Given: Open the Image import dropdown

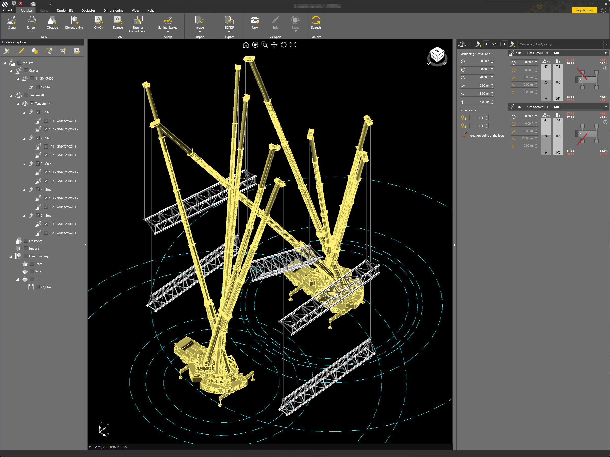Looking at the screenshot, I should click(200, 32).
